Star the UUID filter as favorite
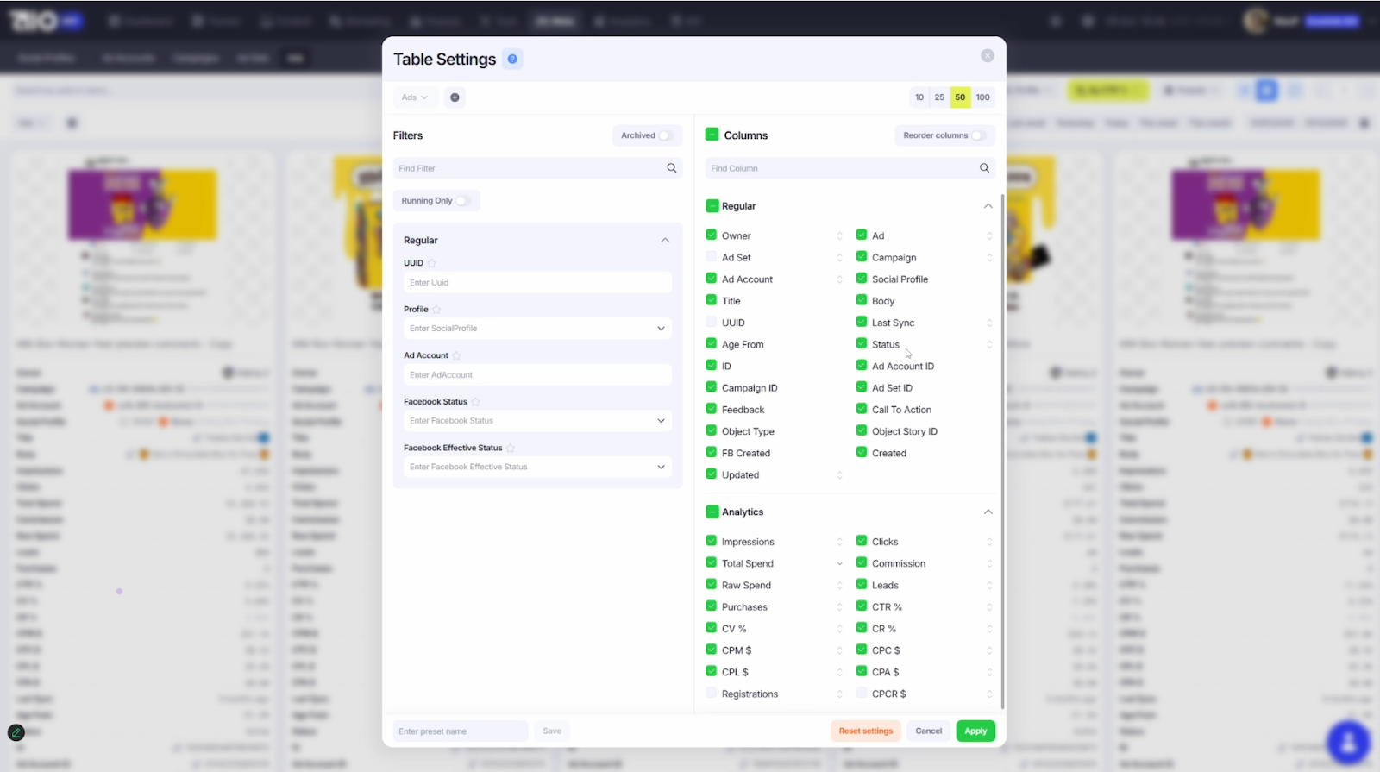 (432, 263)
